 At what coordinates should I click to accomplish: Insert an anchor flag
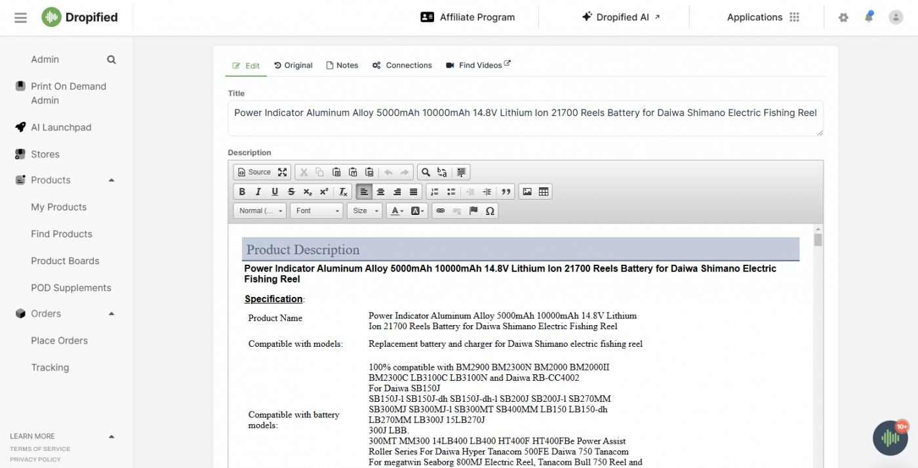point(473,210)
